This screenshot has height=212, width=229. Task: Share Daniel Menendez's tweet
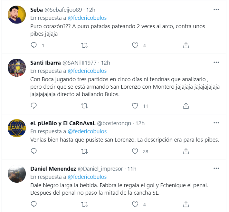coord(186,204)
